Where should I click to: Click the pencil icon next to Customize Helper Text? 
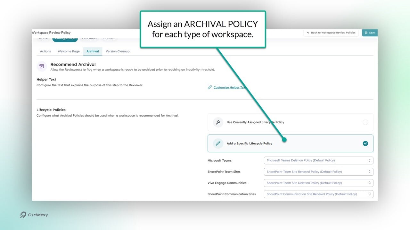210,87
